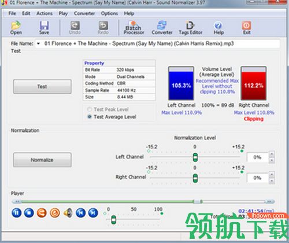Save the file using the Save icon

click(44, 28)
